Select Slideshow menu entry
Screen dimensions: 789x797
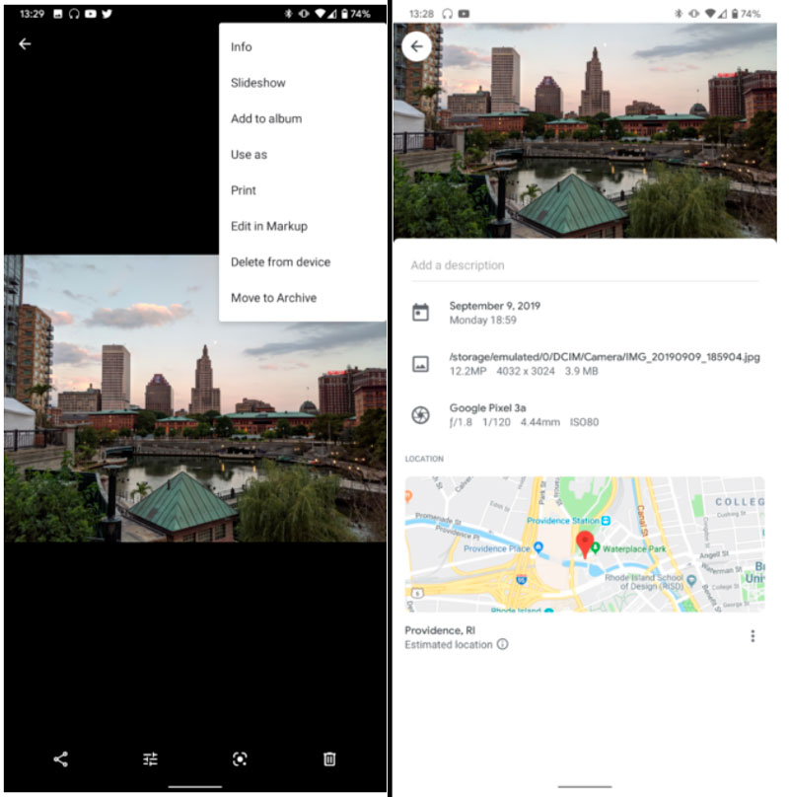click(x=303, y=83)
